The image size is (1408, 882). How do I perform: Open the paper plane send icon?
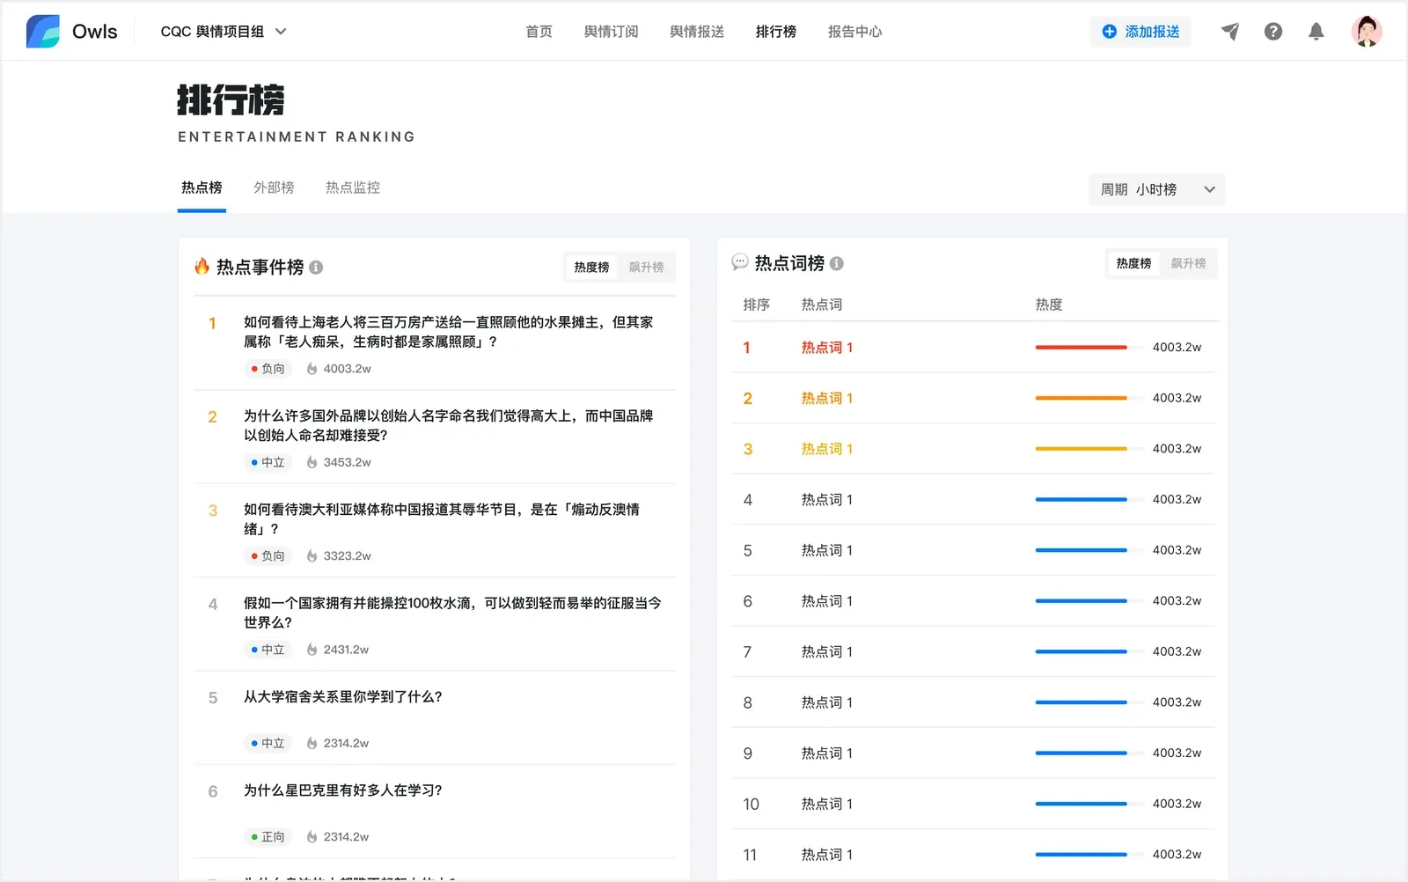(1230, 32)
